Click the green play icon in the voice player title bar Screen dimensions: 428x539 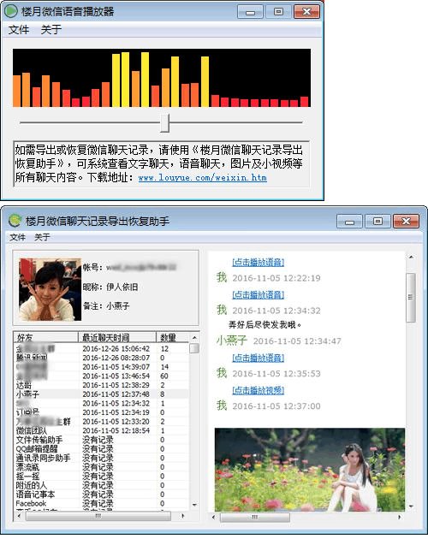10,11
